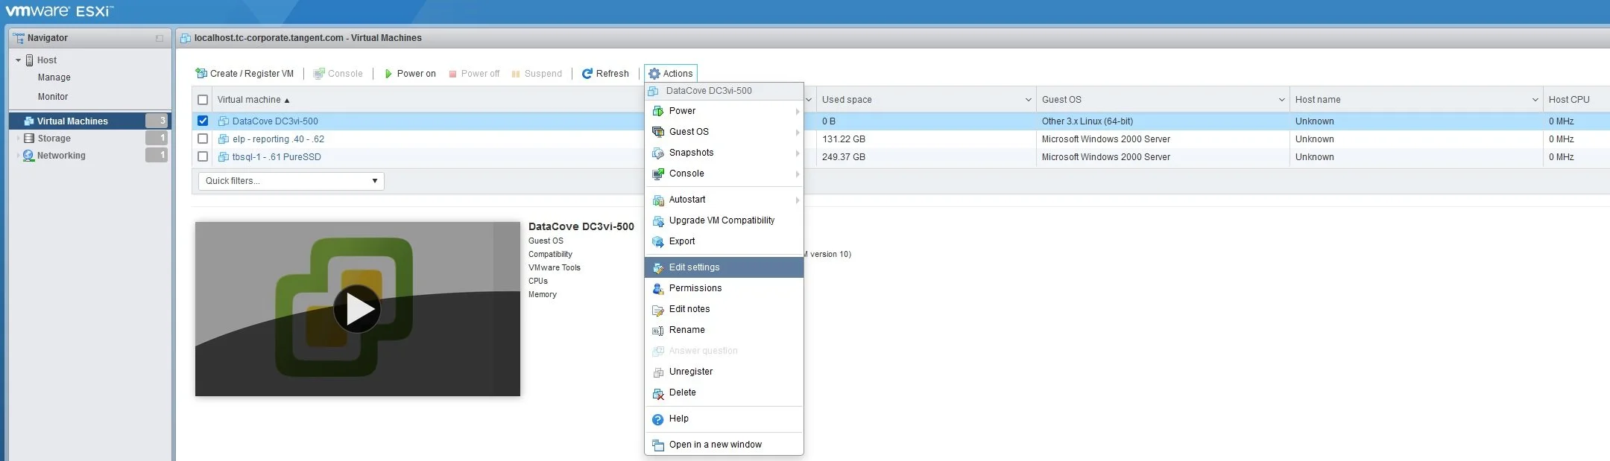
Task: Click the play button on VM console preview
Action: (x=357, y=309)
